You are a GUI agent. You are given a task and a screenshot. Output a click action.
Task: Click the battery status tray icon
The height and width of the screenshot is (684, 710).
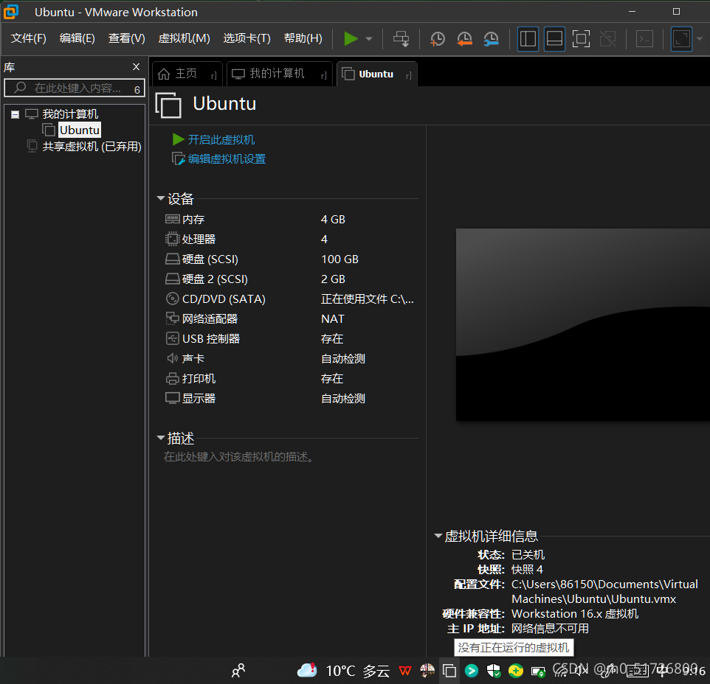pyautogui.click(x=538, y=671)
